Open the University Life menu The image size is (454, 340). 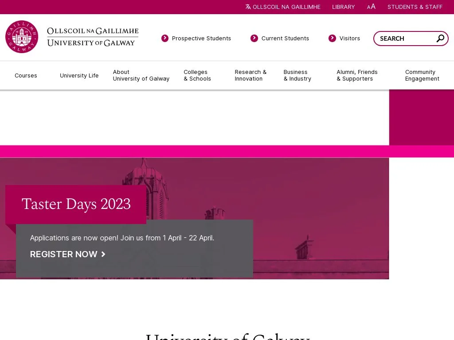79,75
